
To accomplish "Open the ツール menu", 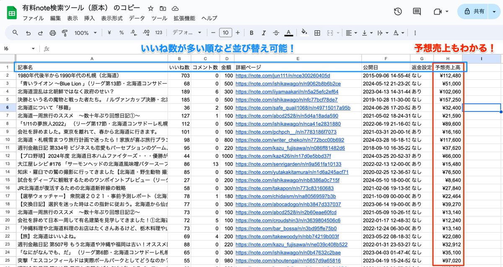I will tap(159, 18).
